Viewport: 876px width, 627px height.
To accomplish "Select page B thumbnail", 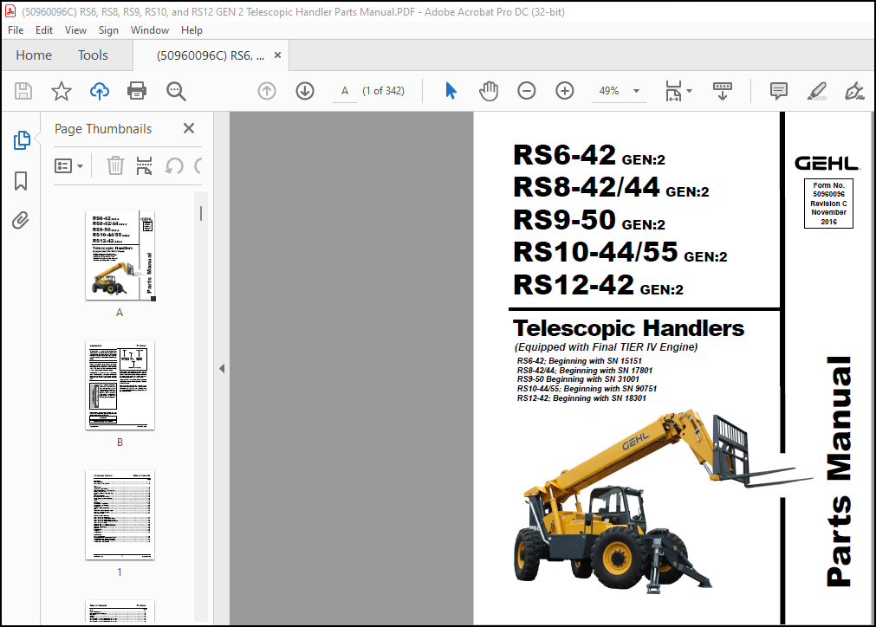I will pos(120,385).
